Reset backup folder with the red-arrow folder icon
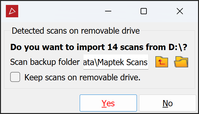Screen dimensions: 199x114 point(162,62)
